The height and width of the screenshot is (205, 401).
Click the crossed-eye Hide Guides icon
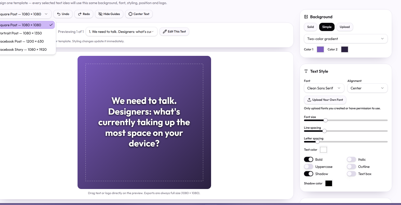100,14
